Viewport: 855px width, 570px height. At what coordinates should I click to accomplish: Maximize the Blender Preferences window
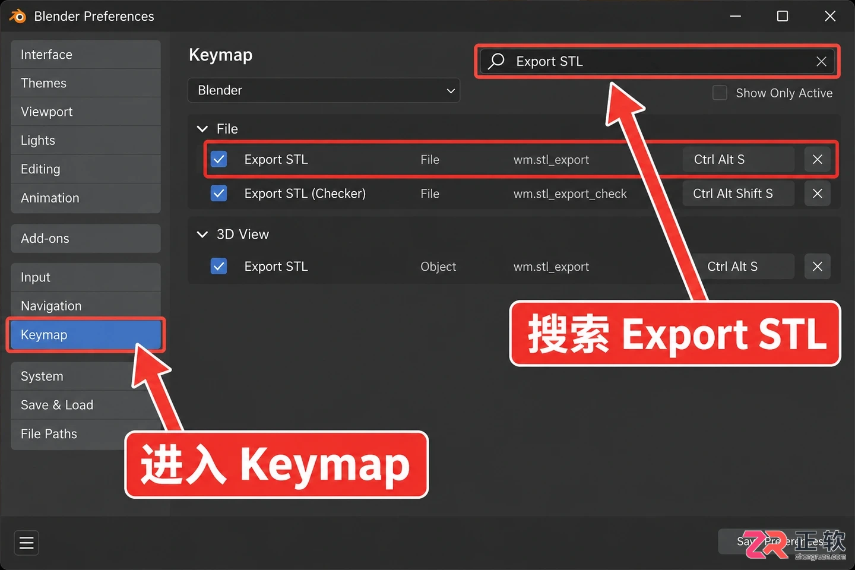[783, 16]
